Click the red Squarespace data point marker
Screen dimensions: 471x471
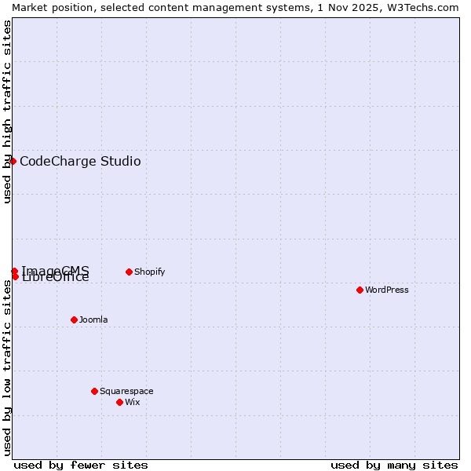pos(94,391)
